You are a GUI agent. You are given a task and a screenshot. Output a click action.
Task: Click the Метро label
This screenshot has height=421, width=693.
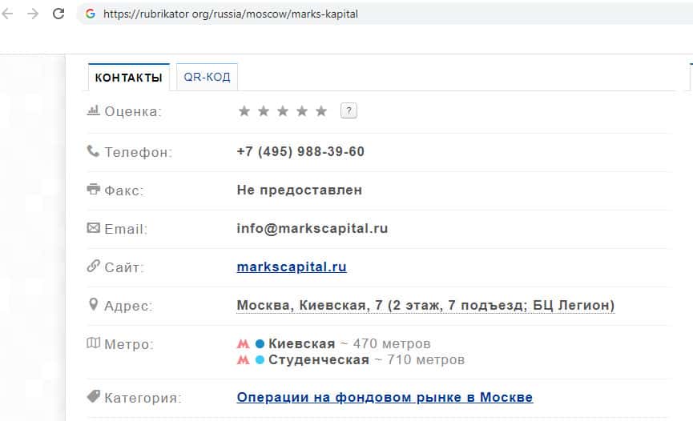pyautogui.click(x=129, y=345)
